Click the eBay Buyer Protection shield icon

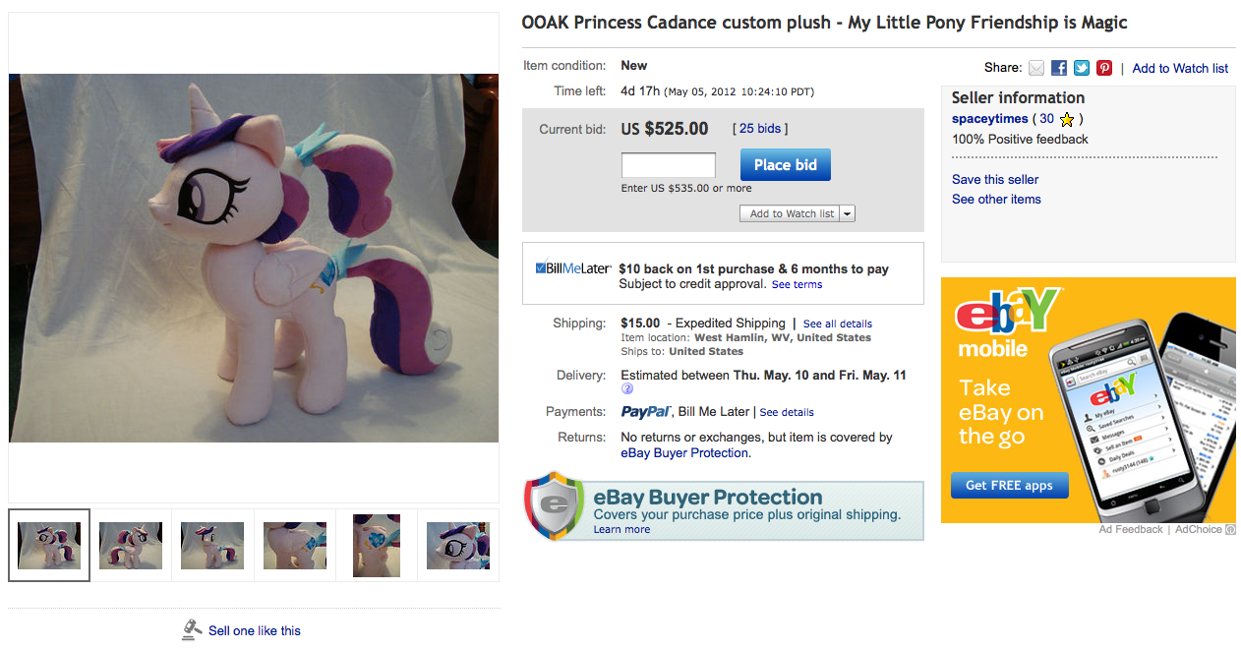click(x=554, y=505)
